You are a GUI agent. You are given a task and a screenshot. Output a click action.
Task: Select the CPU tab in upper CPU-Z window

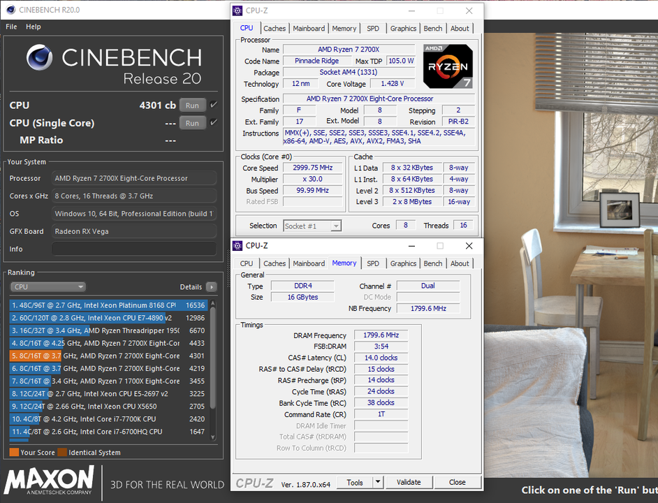247,28
